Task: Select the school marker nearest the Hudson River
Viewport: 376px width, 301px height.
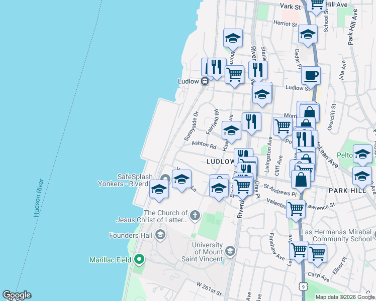Action: point(159,189)
